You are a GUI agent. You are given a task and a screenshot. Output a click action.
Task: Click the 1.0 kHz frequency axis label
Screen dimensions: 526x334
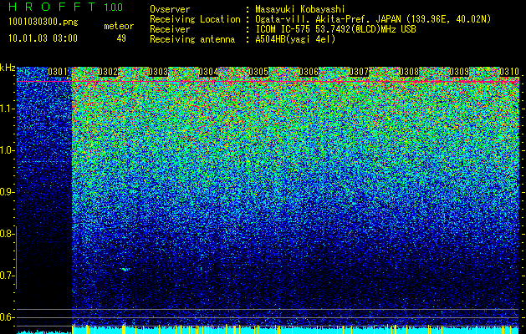coord(7,151)
